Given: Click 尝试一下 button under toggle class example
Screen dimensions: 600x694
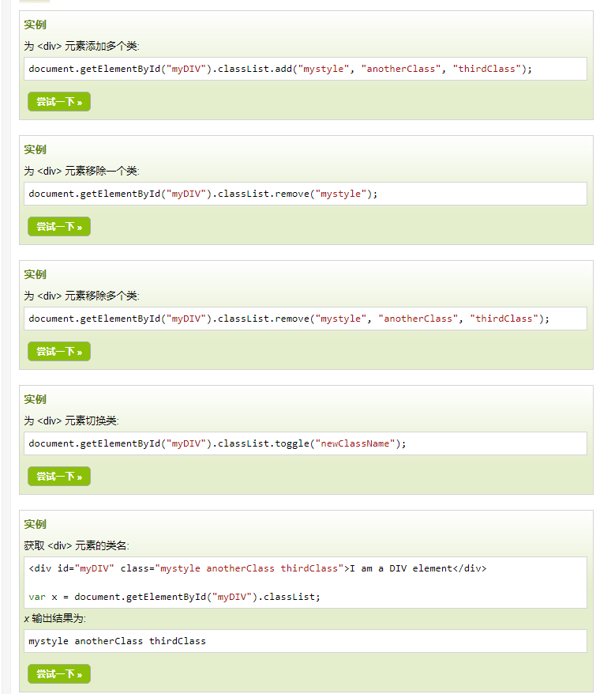Looking at the screenshot, I should click(59, 477).
